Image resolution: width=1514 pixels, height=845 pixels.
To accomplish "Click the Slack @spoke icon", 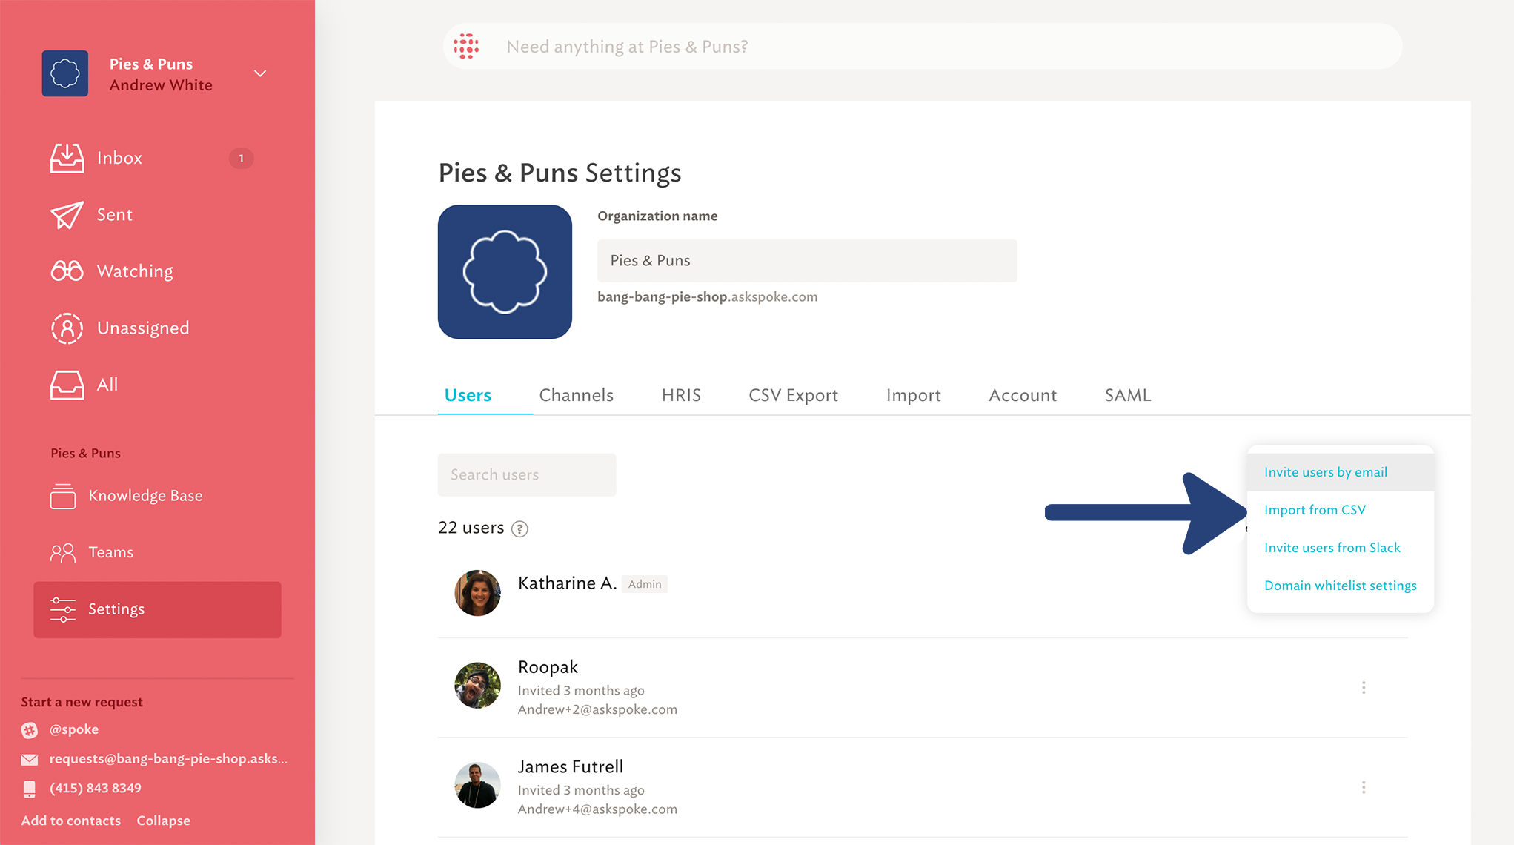I will [30, 729].
